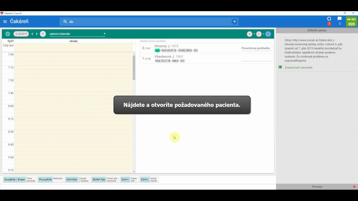This screenshot has width=358, height=201.
Task: Open the notifications message icon
Action: click(x=340, y=19)
